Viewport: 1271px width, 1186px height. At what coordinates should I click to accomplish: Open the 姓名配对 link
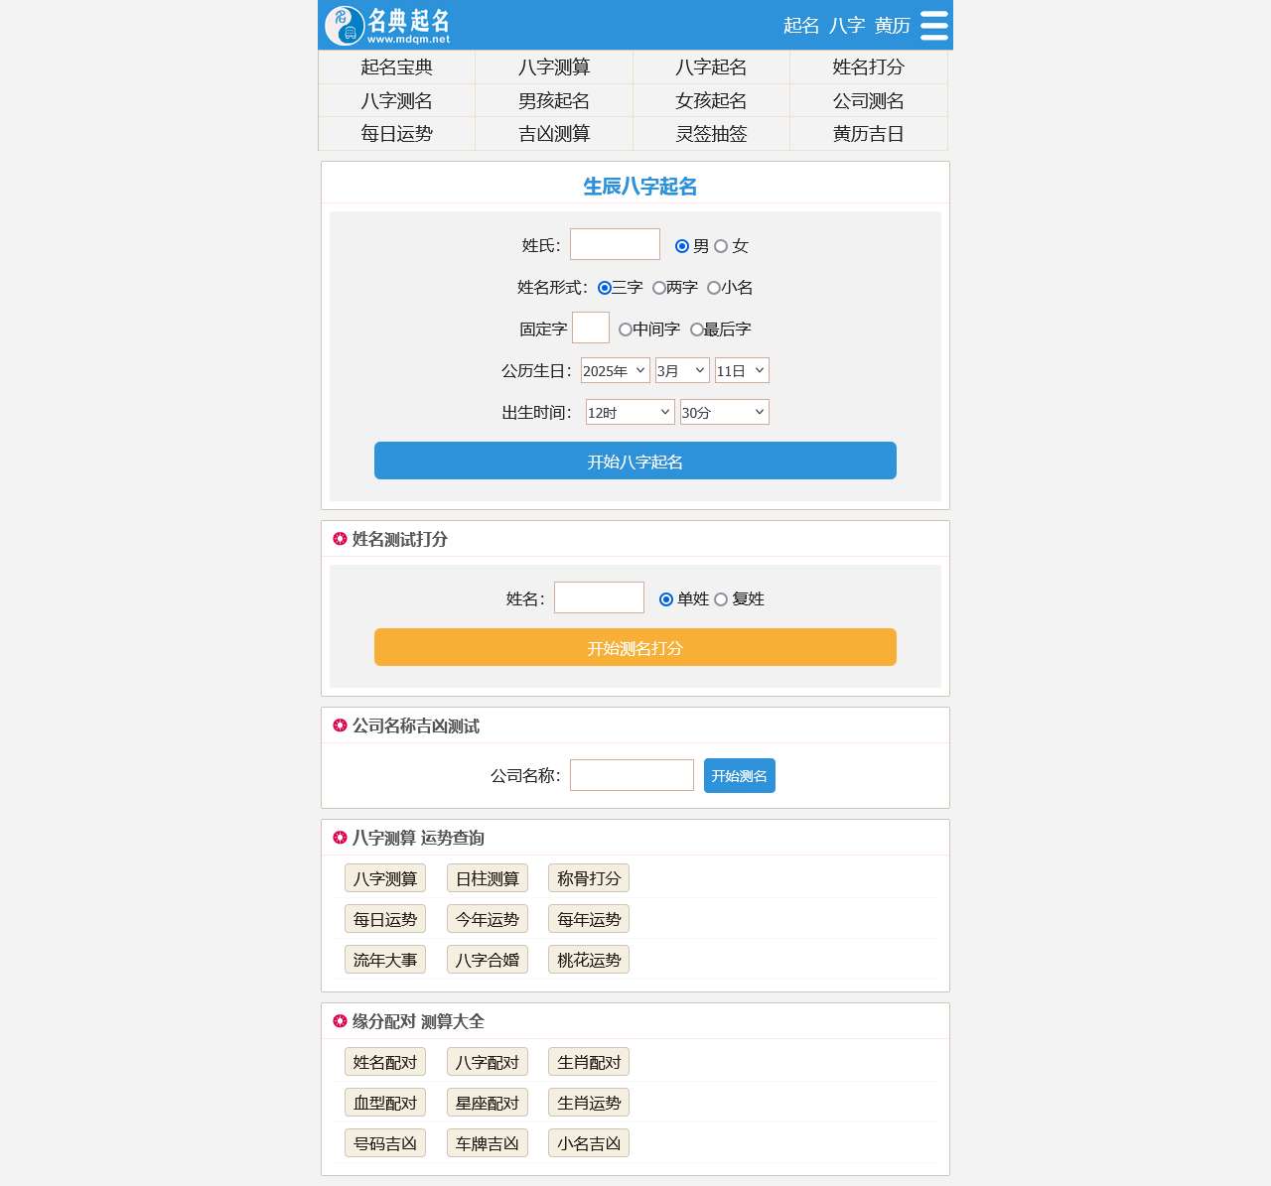pos(385,1062)
